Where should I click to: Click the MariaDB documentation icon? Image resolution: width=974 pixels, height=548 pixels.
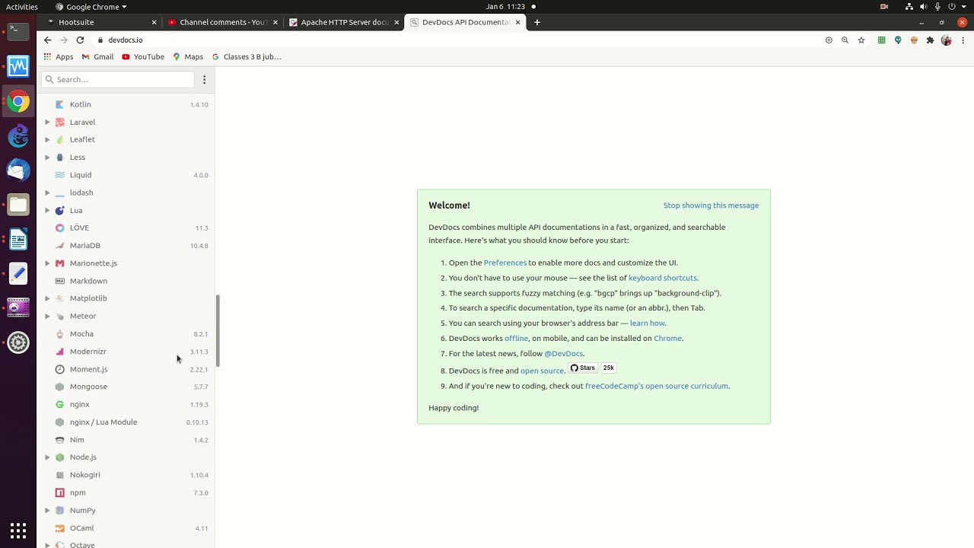click(60, 245)
